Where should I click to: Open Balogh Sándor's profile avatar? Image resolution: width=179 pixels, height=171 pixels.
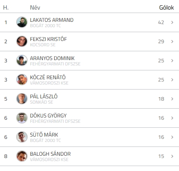coord(22,156)
